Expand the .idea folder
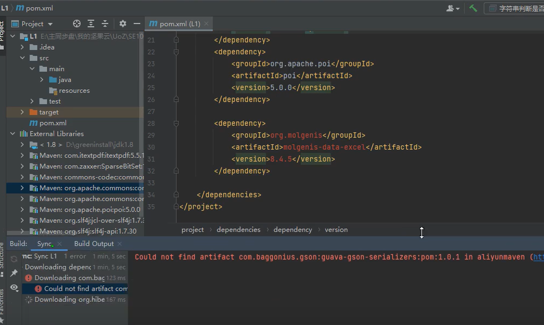 tap(22, 47)
